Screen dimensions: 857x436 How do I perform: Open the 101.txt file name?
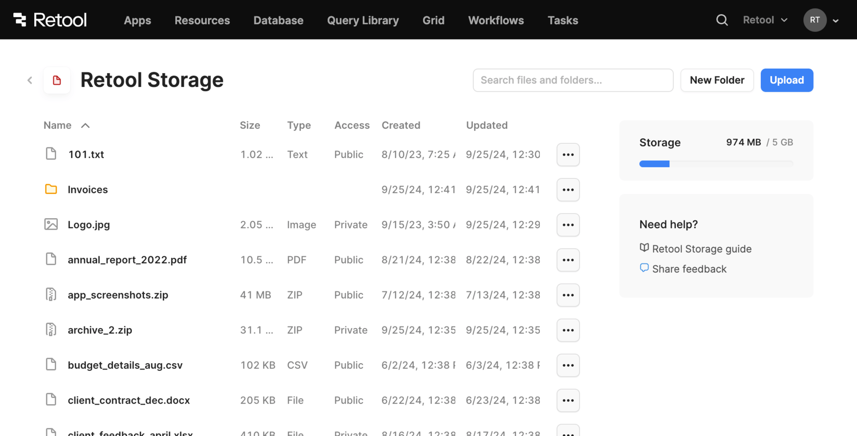tap(86, 155)
